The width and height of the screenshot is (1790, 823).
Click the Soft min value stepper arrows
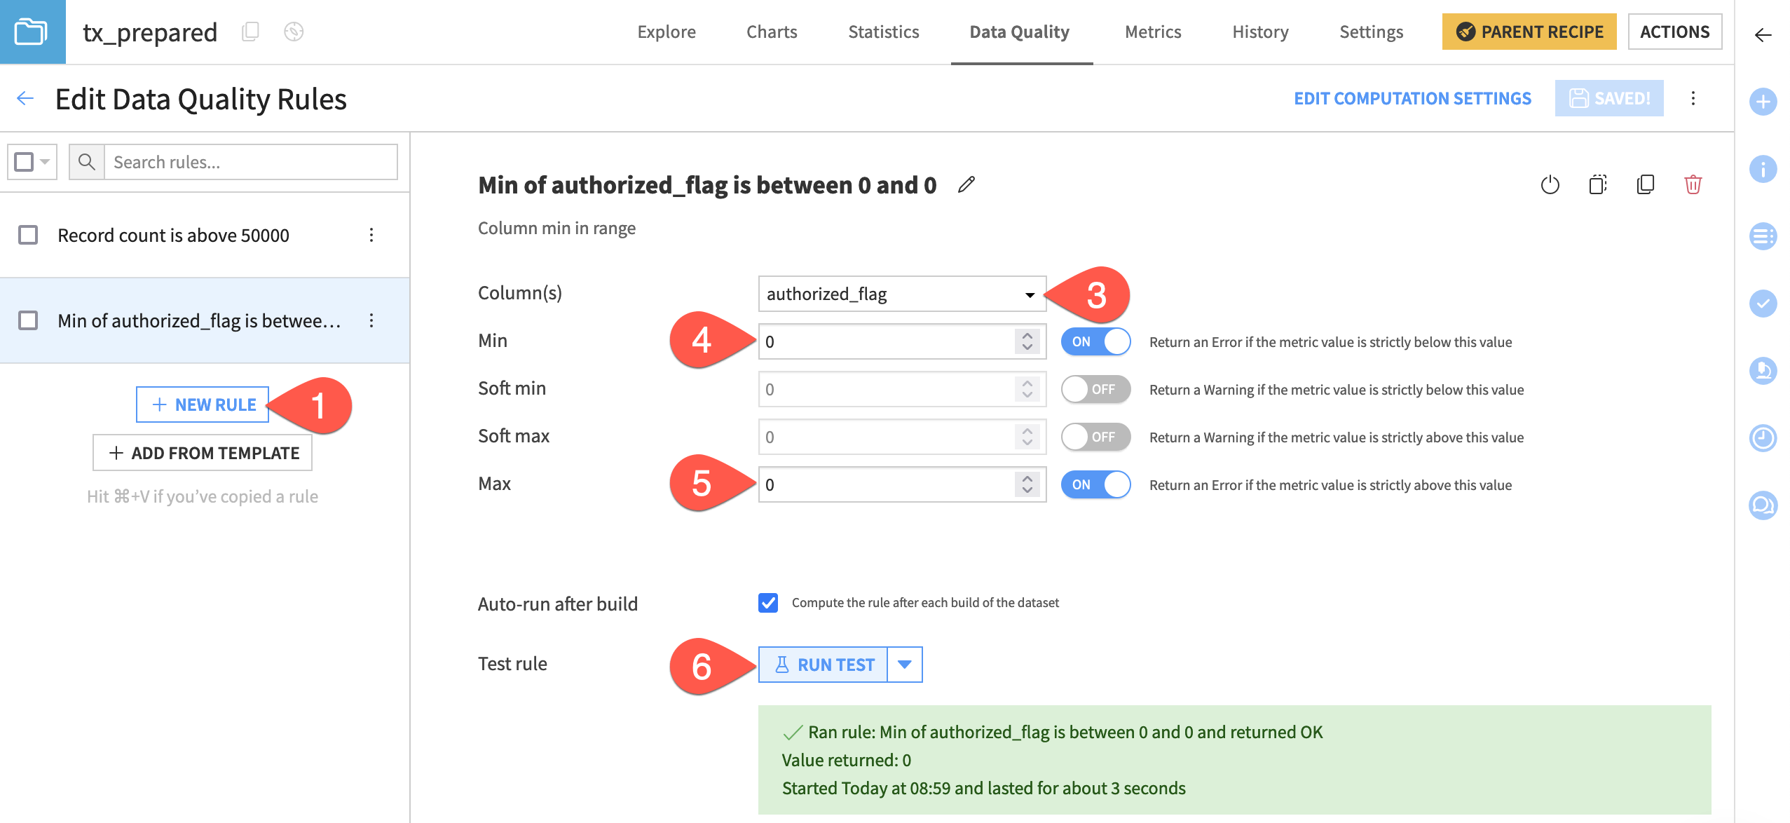click(1027, 389)
